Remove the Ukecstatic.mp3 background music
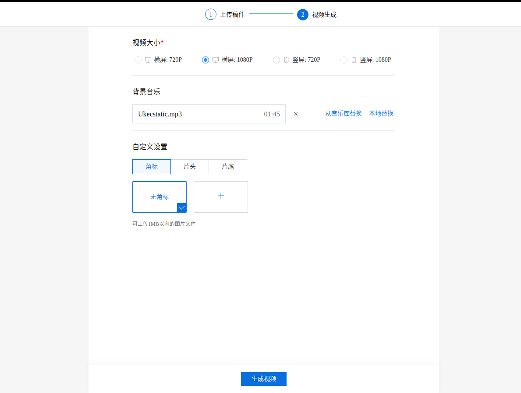521x393 pixels. pyautogui.click(x=296, y=114)
